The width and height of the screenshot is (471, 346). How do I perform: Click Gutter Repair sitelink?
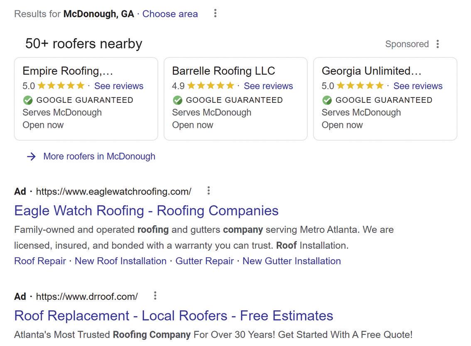(204, 261)
